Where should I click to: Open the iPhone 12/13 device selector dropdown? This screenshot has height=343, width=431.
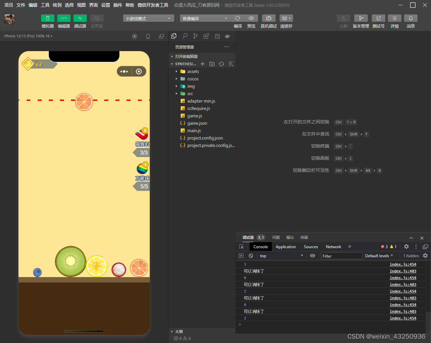point(28,36)
